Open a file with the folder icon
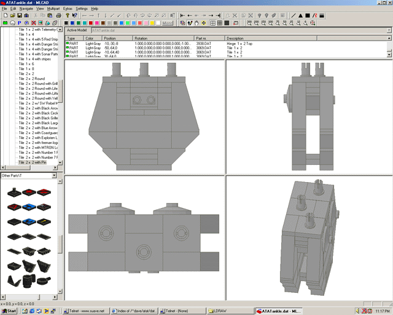Image resolution: width=393 pixels, height=315 pixels. pos(12,15)
